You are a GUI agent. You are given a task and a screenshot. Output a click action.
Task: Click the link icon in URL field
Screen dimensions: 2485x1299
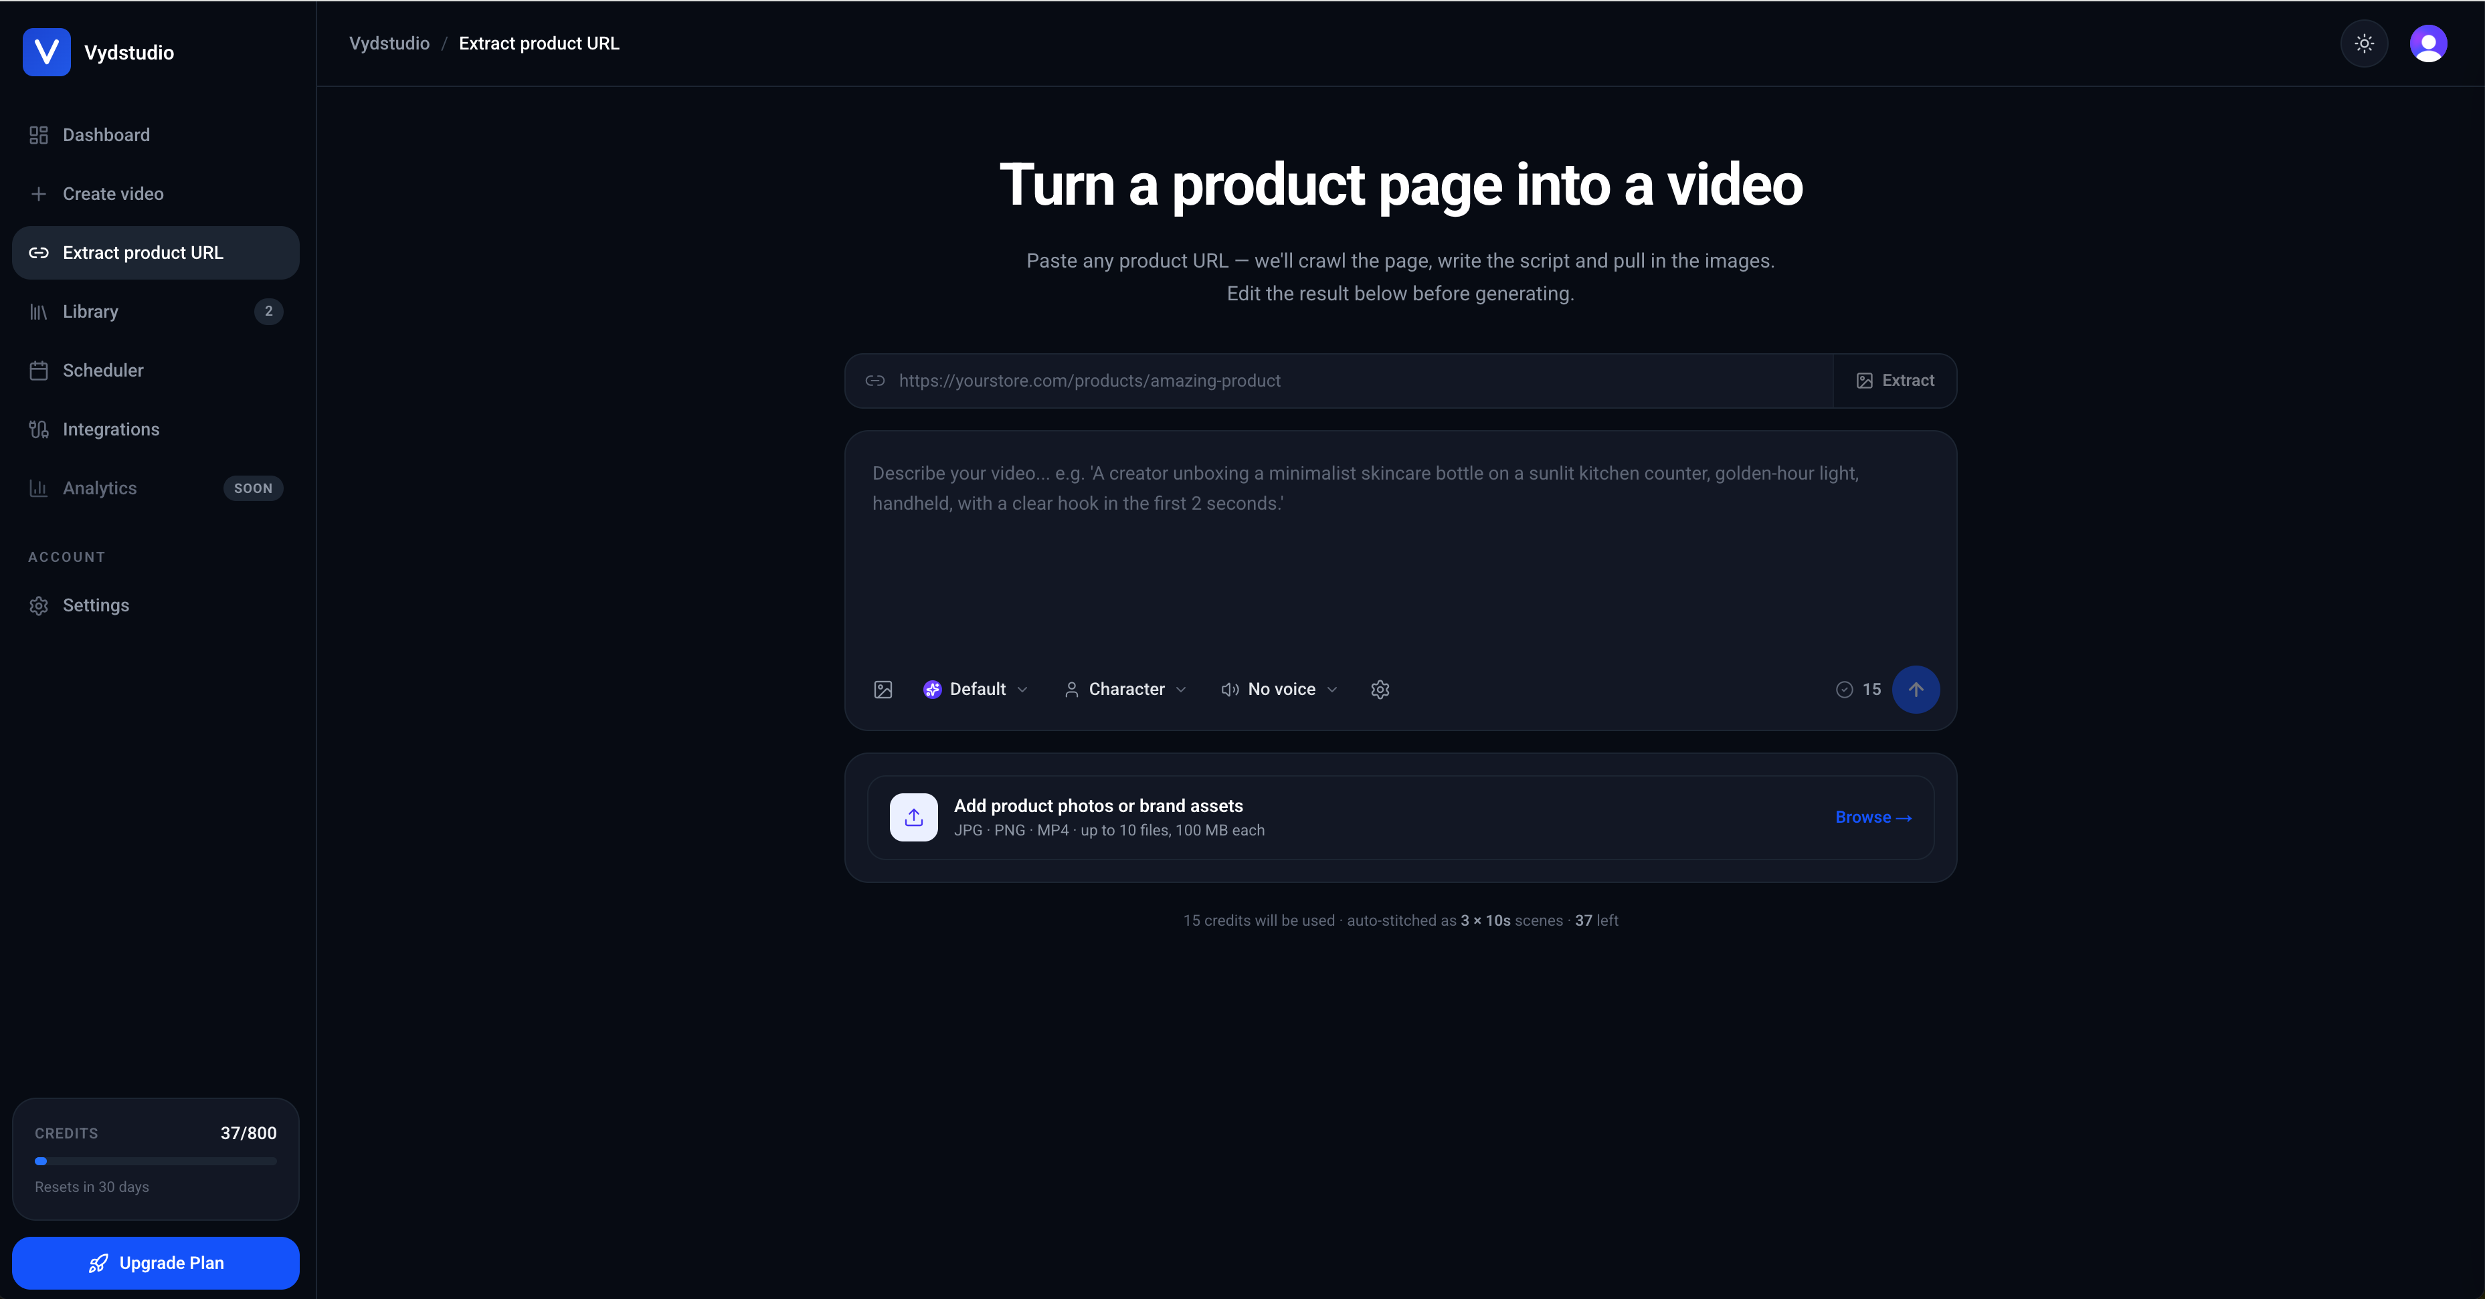tap(875, 381)
